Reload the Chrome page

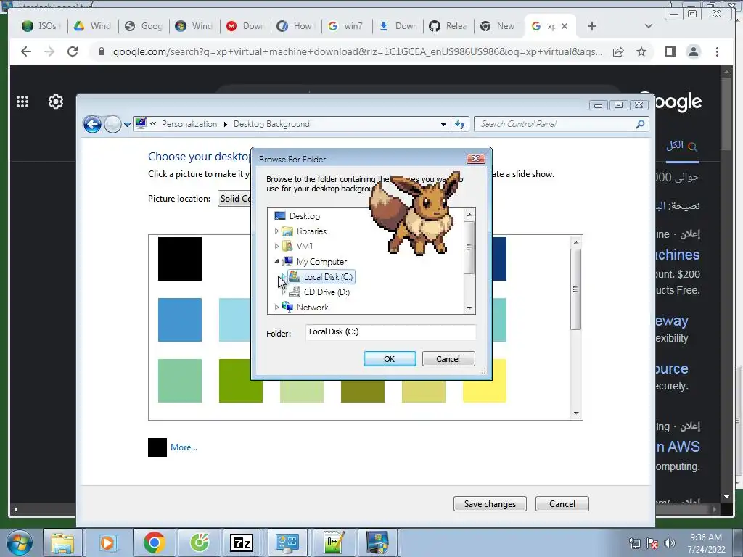(x=72, y=51)
